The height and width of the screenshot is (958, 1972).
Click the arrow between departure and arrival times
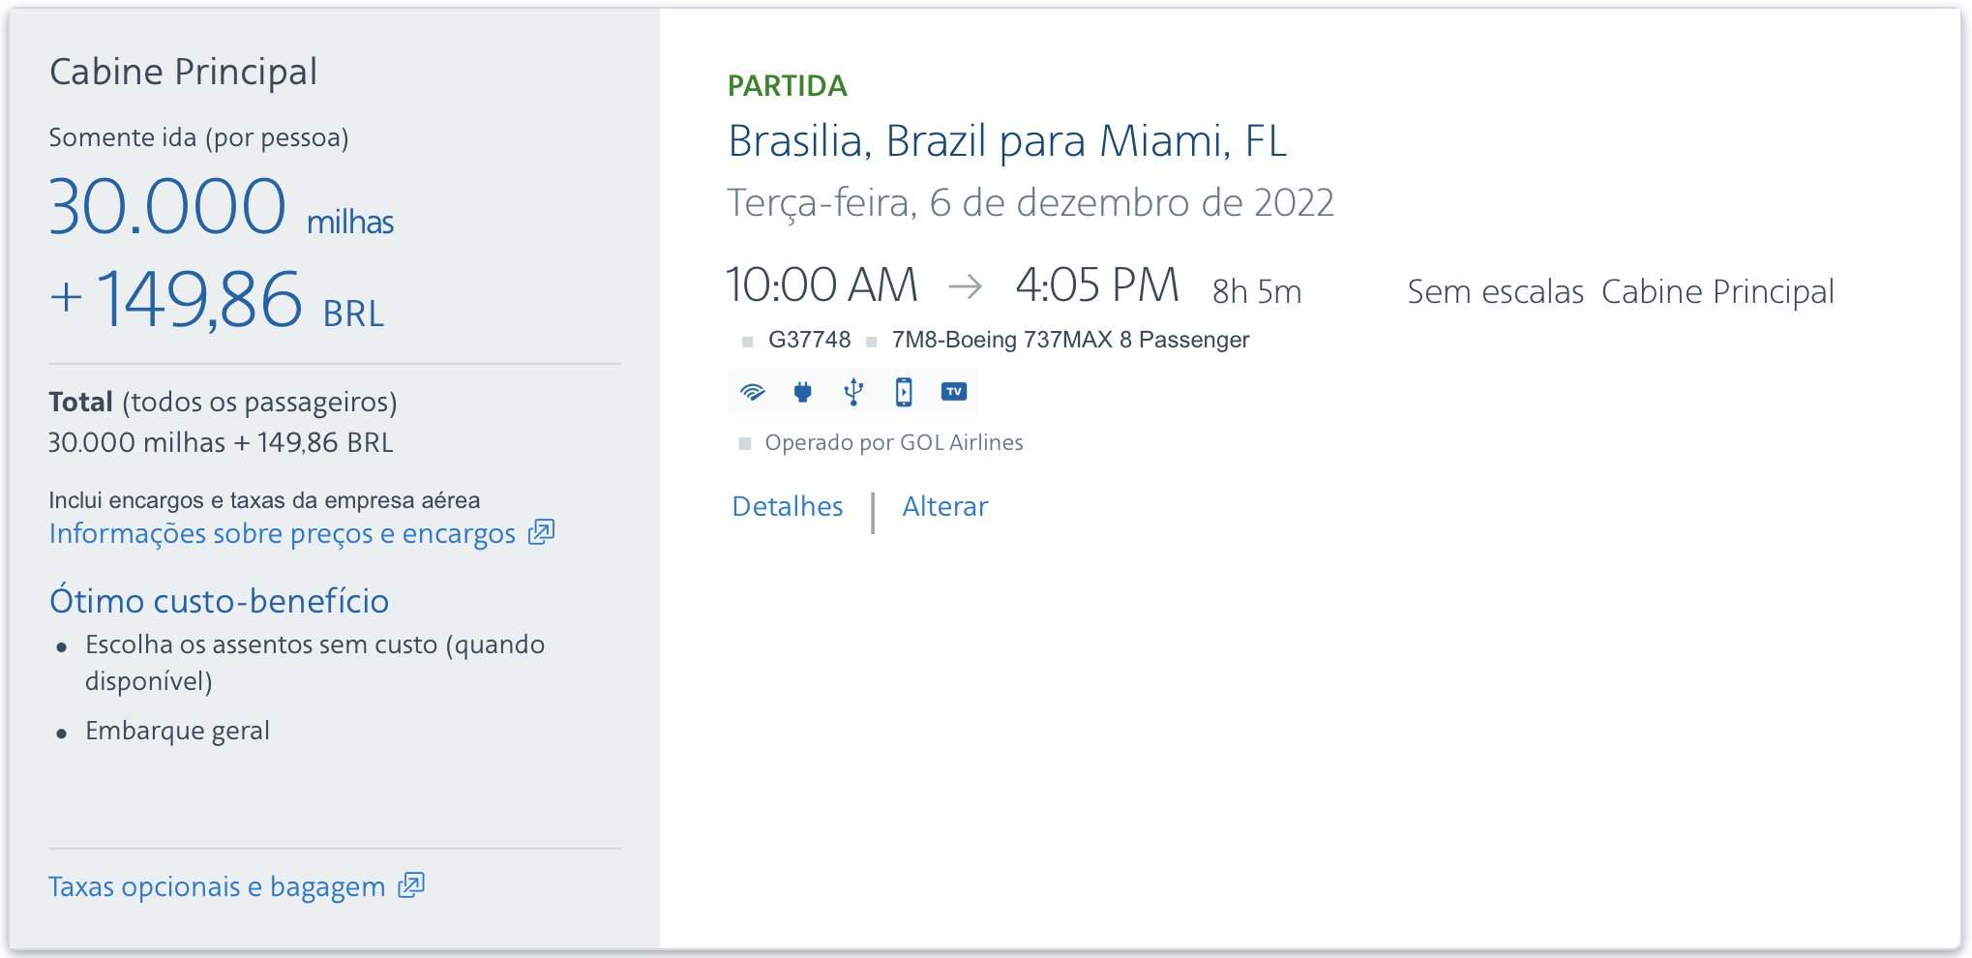(966, 286)
